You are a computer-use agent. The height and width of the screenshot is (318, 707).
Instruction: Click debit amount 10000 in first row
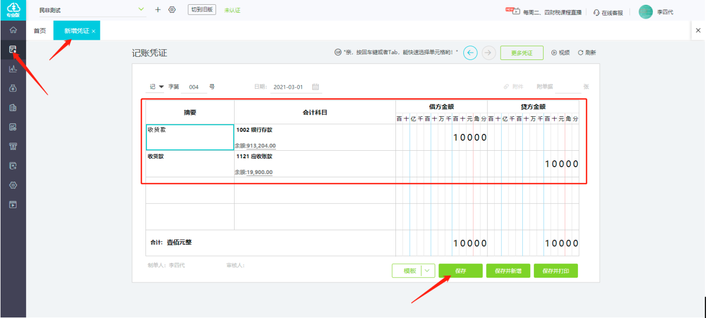coord(470,137)
